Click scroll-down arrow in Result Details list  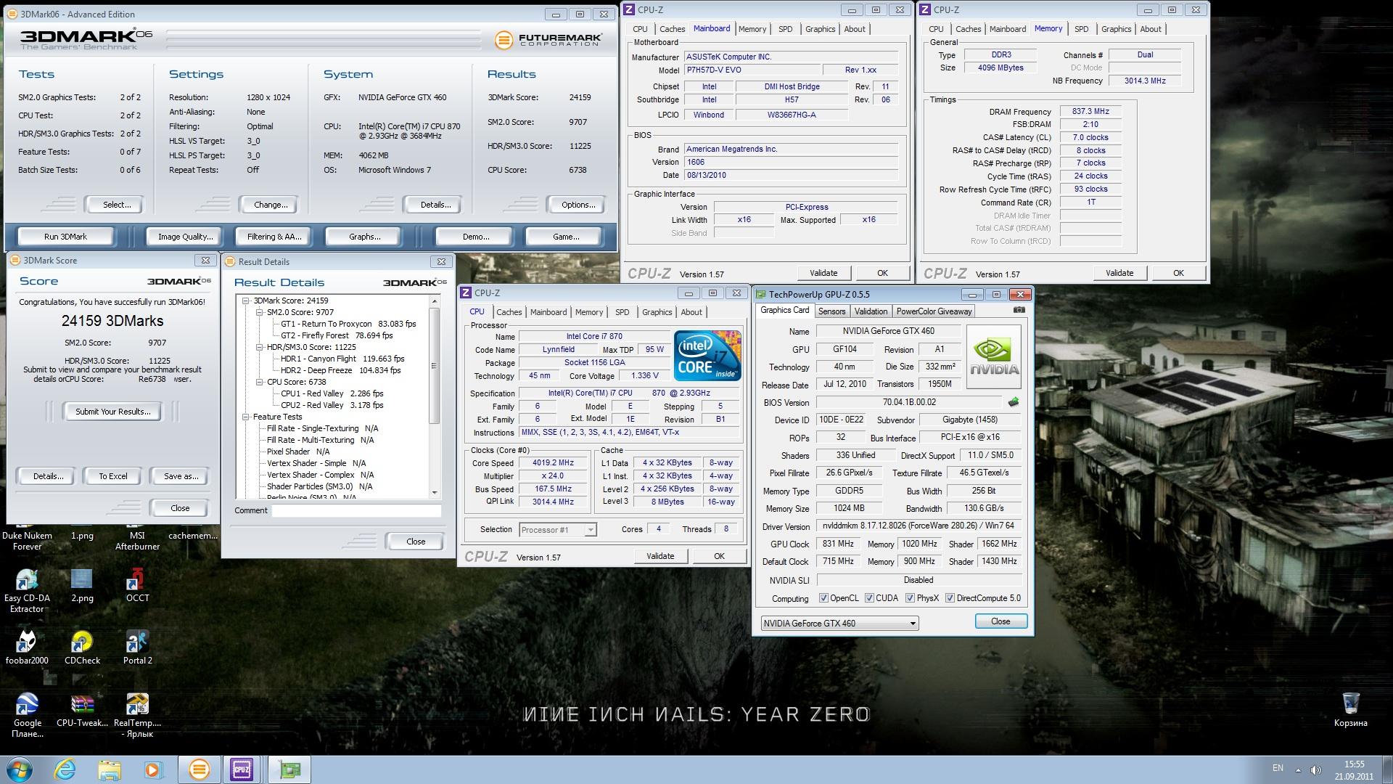click(x=435, y=492)
